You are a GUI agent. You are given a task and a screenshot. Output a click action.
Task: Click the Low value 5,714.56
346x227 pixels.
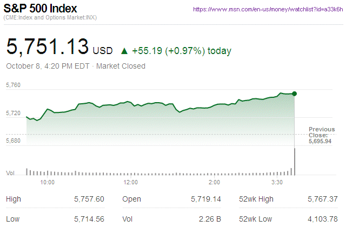[x=89, y=219]
